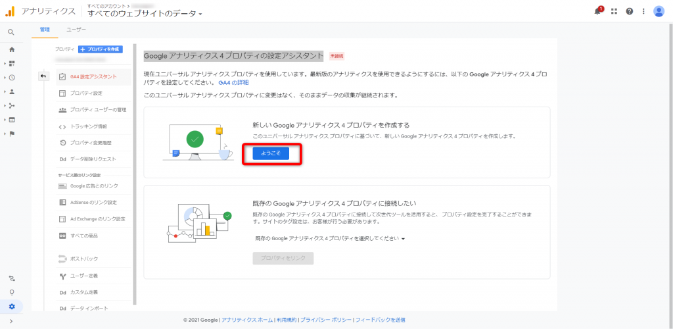Go to Home via house icon
The image size is (673, 329).
(x=12, y=50)
